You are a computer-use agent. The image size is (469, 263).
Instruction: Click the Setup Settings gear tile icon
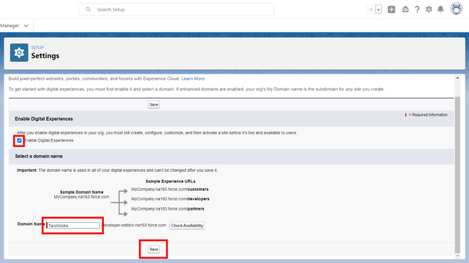pos(19,53)
